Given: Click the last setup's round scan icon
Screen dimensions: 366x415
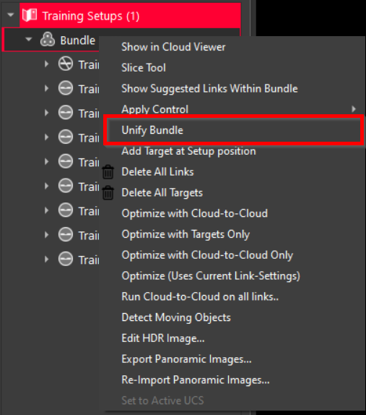Looking at the screenshot, I should [66, 259].
